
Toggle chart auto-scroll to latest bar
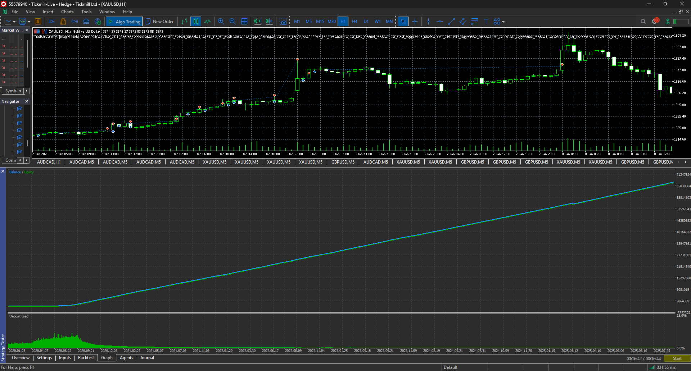click(x=258, y=22)
